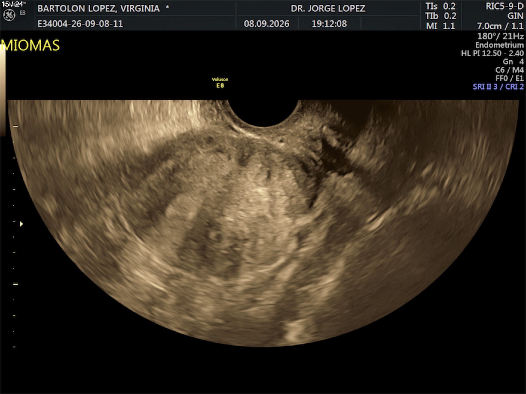Image resolution: width=526 pixels, height=394 pixels.
Task: Click the asterisk after patient name
Action: pos(167,7)
